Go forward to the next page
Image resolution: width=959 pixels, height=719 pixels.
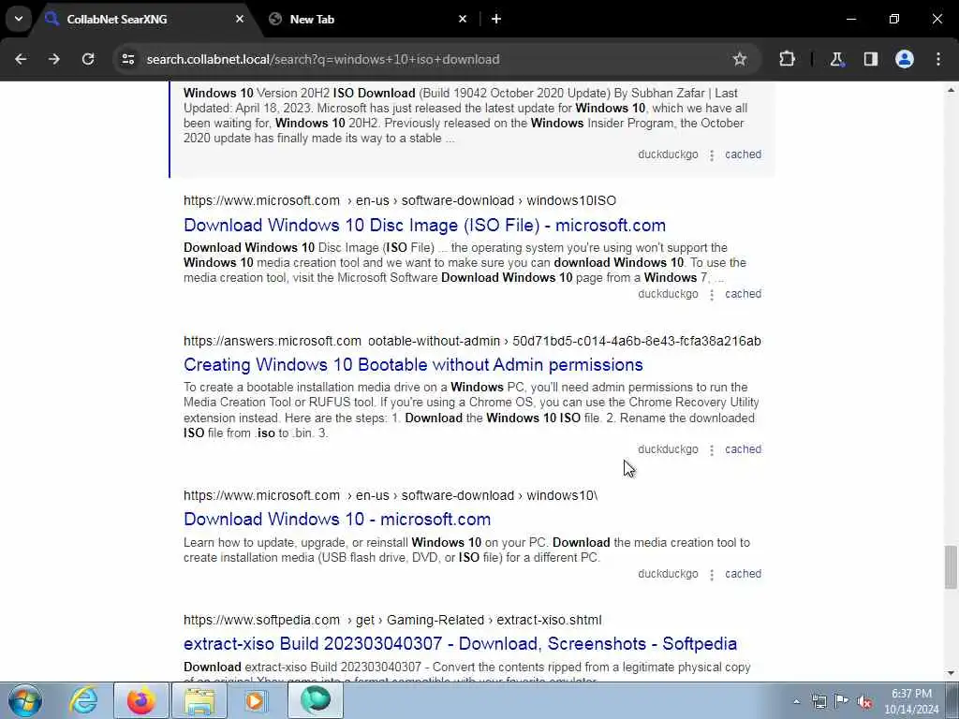pyautogui.click(x=54, y=59)
